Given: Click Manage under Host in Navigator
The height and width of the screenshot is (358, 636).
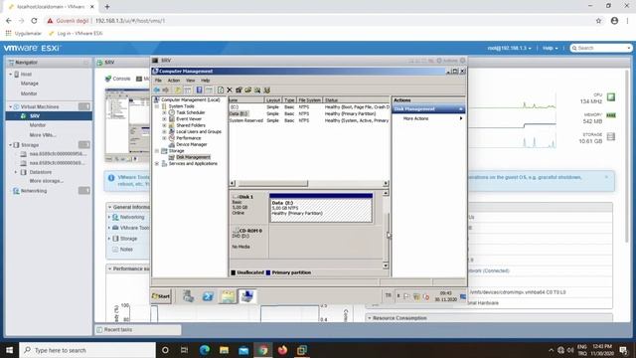Looking at the screenshot, I should [x=30, y=84].
